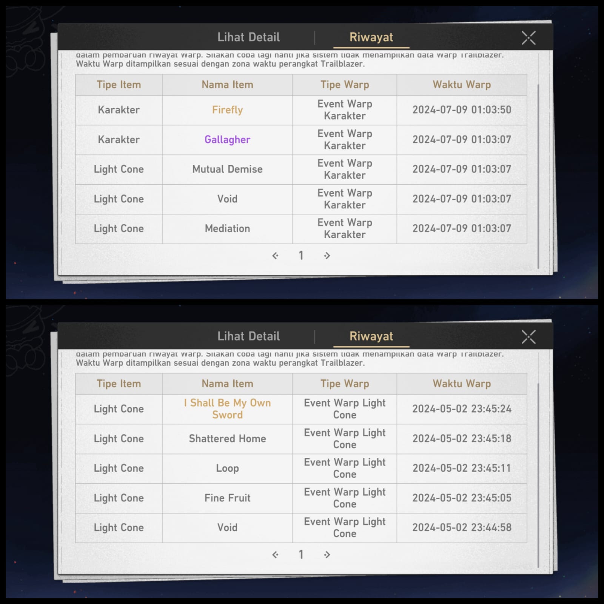Click the Mutual Demise light cone row
Screen dimensions: 604x604
pyautogui.click(x=301, y=169)
